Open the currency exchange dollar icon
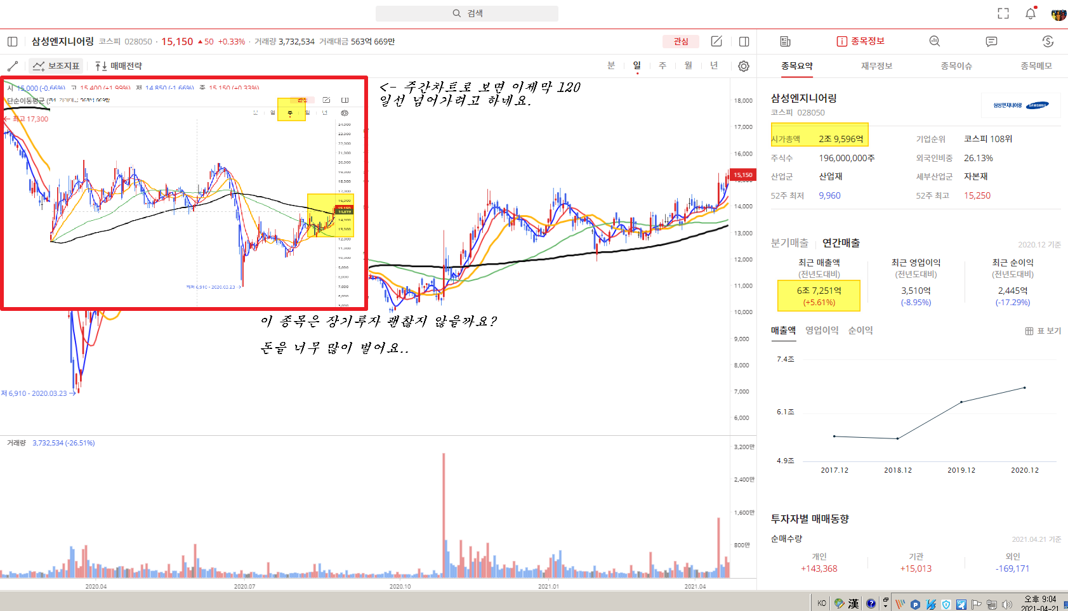Viewport: 1068px width, 611px height. coord(1048,41)
